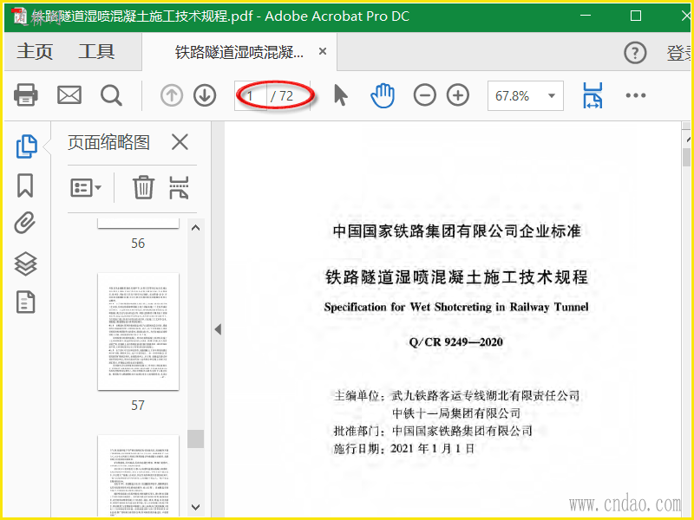This screenshot has width=694, height=520.
Task: Close the 铁路隧道湿喷混凝 document tab
Action: click(x=323, y=51)
